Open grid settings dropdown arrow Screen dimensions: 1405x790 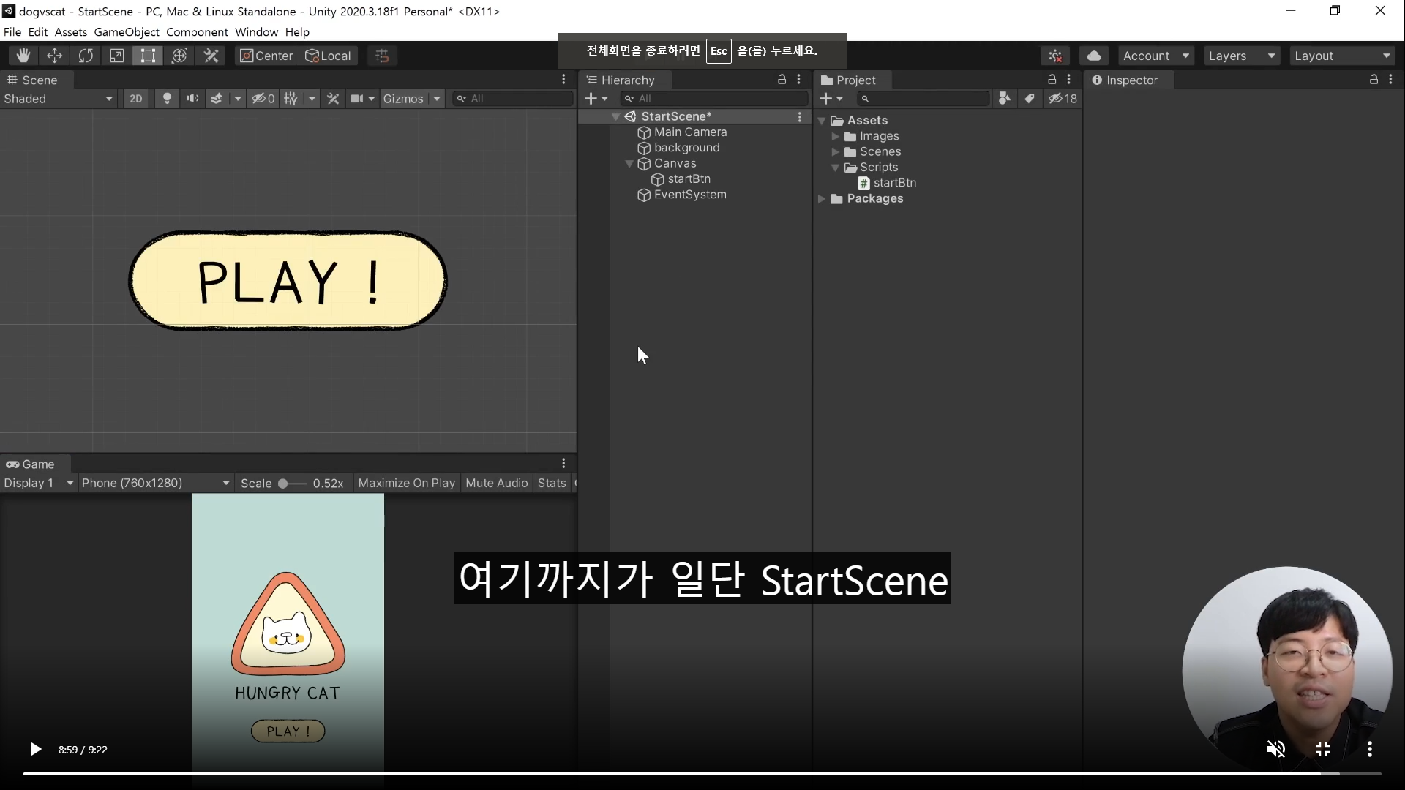coord(312,99)
